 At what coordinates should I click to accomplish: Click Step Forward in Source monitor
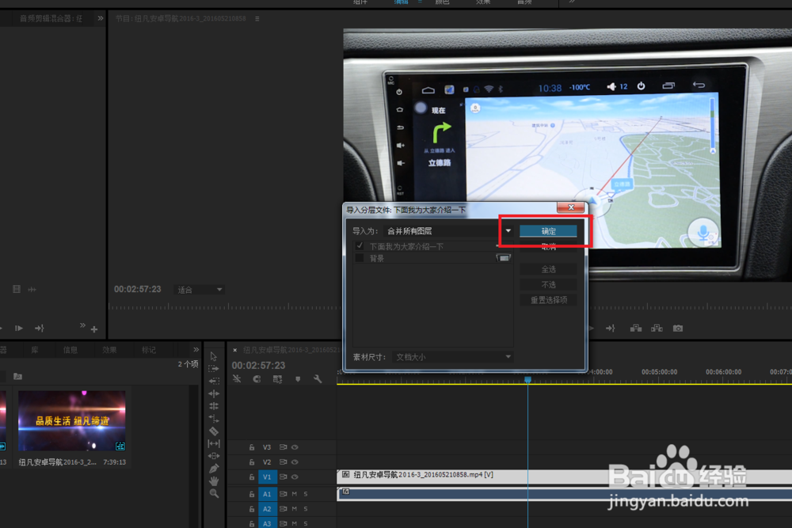pos(19,329)
